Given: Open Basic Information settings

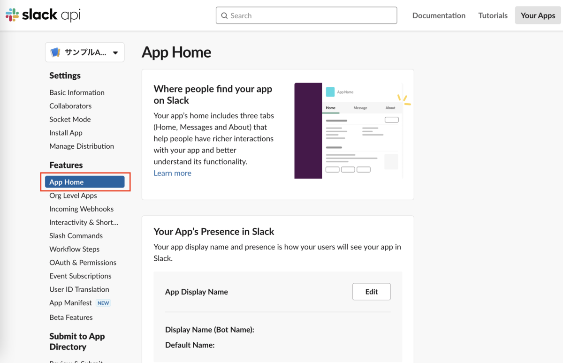Looking at the screenshot, I should coord(77,92).
